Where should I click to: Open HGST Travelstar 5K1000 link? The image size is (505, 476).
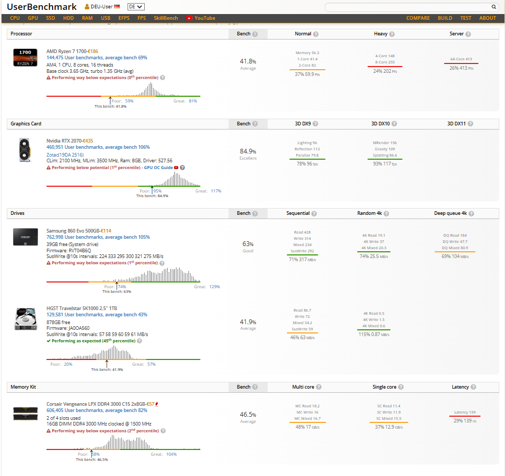[82, 308]
